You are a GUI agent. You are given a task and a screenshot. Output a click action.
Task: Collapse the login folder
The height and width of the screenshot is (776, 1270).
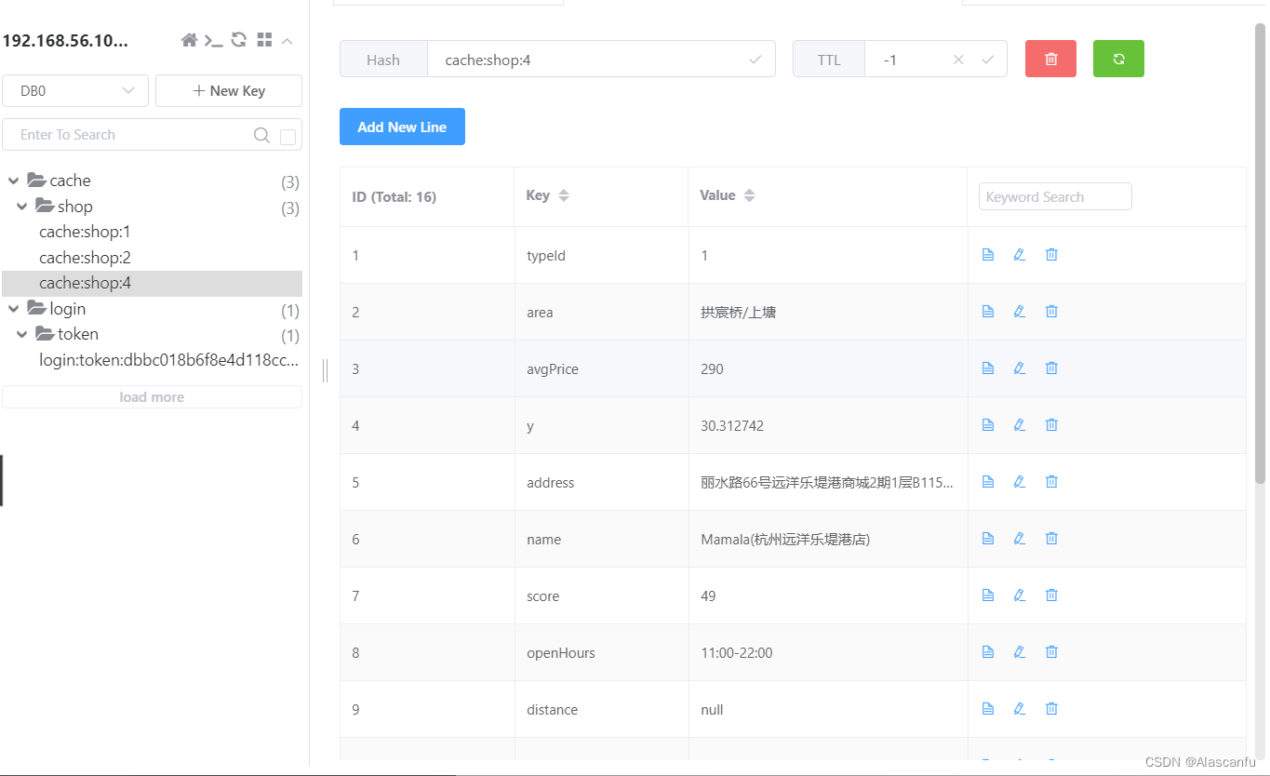(13, 309)
